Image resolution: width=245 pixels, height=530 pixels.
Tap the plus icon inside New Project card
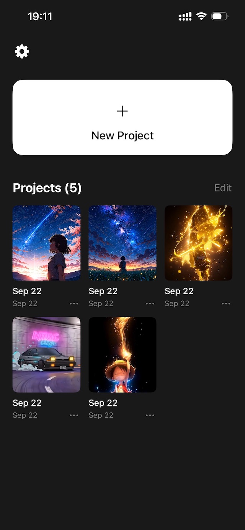click(122, 111)
